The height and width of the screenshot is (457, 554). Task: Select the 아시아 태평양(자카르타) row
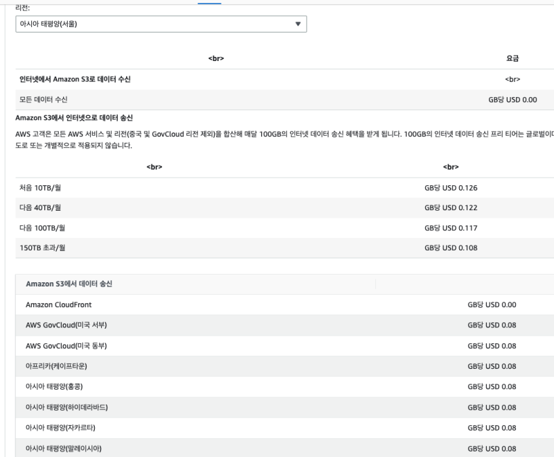click(x=285, y=428)
